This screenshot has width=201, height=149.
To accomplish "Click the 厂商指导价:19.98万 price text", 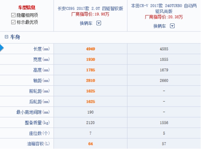I will [x=90, y=14].
